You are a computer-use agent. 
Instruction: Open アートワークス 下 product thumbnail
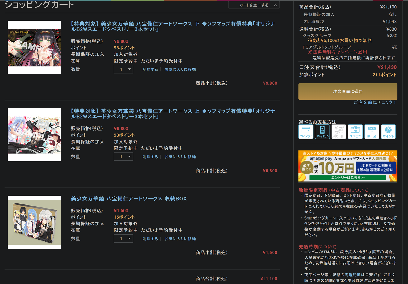[x=34, y=47]
